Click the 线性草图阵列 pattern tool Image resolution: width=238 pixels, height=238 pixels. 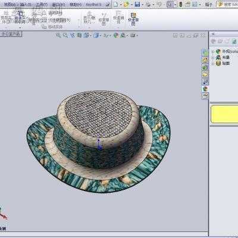[56, 20]
